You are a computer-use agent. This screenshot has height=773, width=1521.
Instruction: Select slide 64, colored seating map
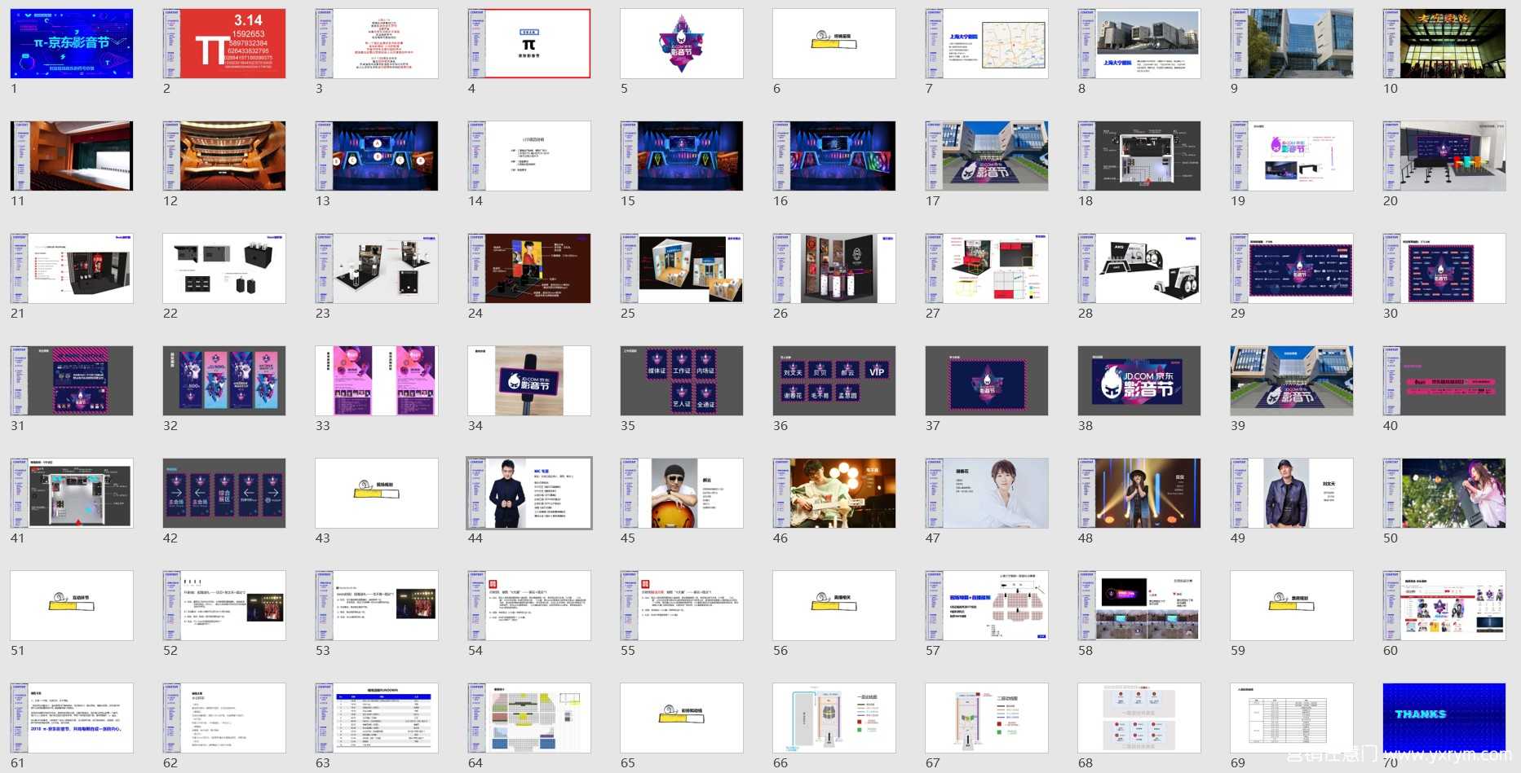click(x=529, y=718)
